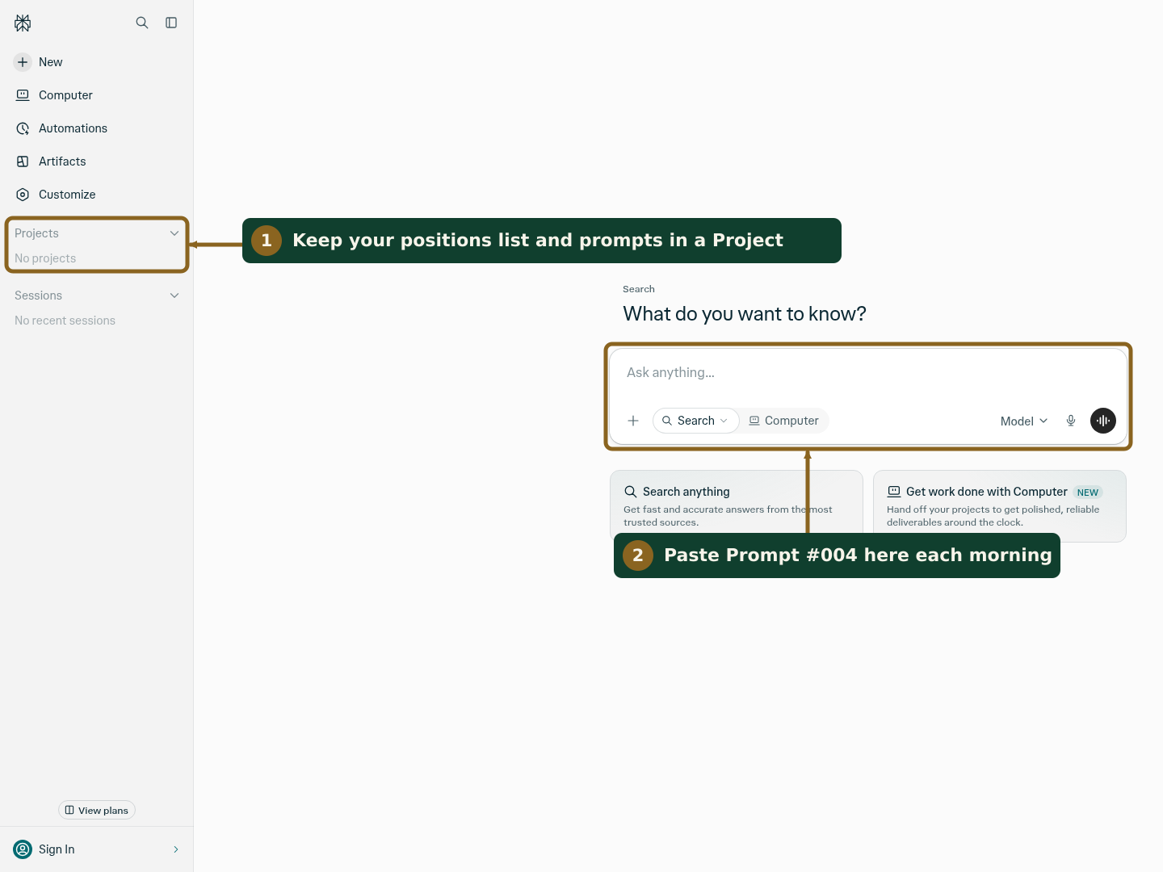Click the attach plus icon in prompt box
Screen dimensions: 1163x872
click(x=633, y=421)
